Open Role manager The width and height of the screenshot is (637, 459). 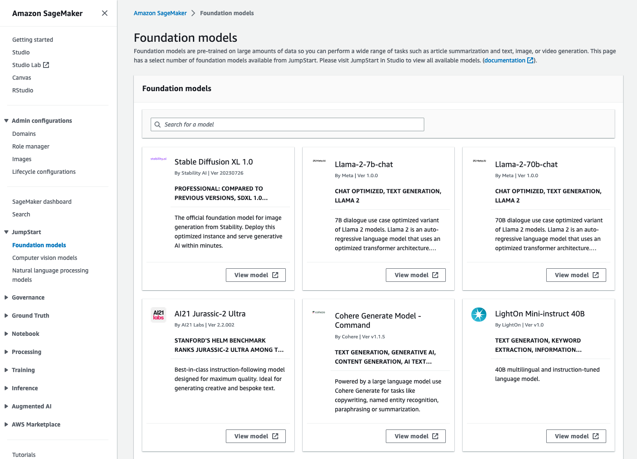point(31,146)
